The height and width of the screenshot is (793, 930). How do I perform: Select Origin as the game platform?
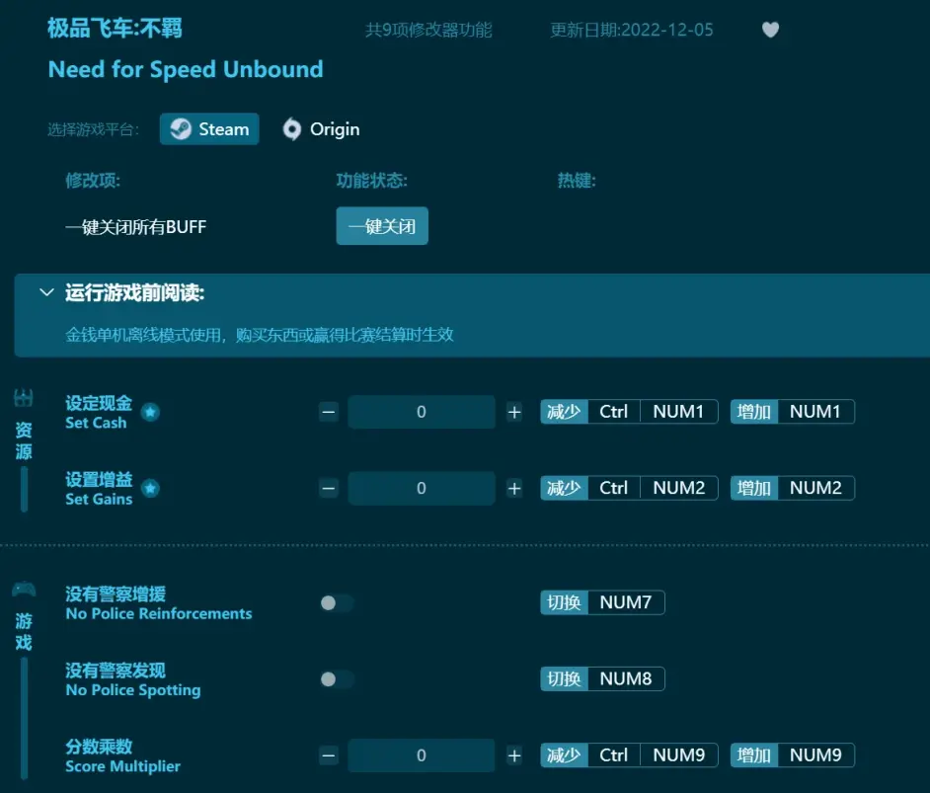click(321, 128)
